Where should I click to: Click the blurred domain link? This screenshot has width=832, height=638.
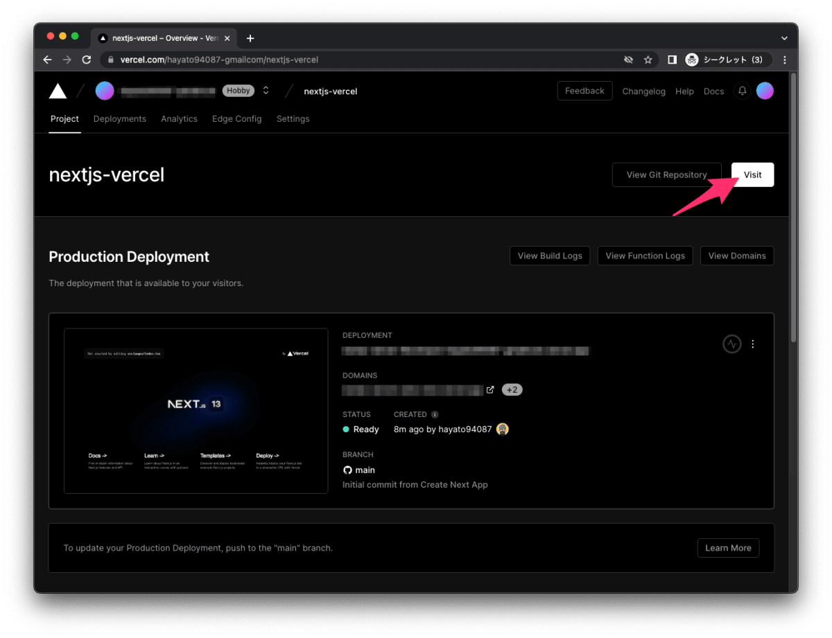click(x=413, y=390)
